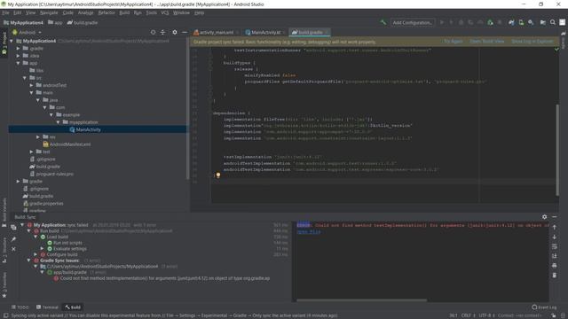568x319 pixels.
Task: Hide the Build panel with minus icon
Action: point(555,216)
